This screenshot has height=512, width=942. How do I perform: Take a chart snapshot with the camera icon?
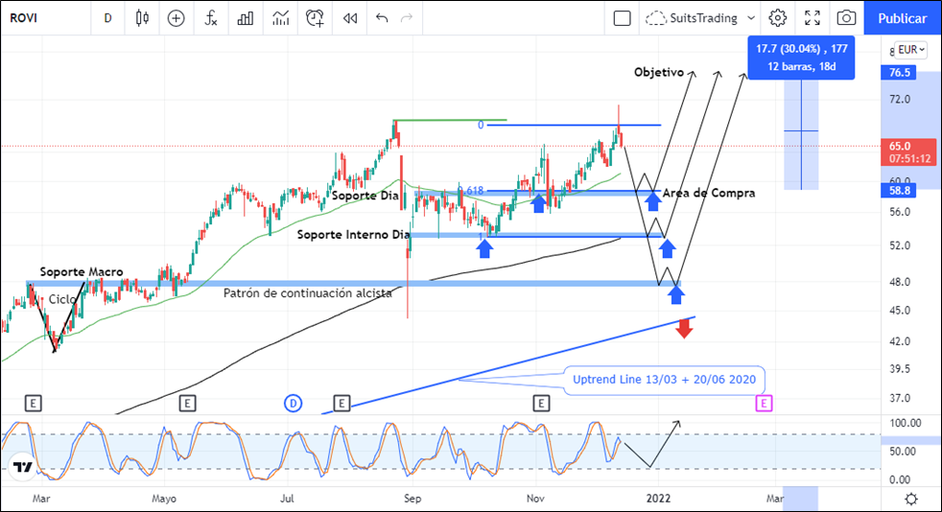click(846, 18)
